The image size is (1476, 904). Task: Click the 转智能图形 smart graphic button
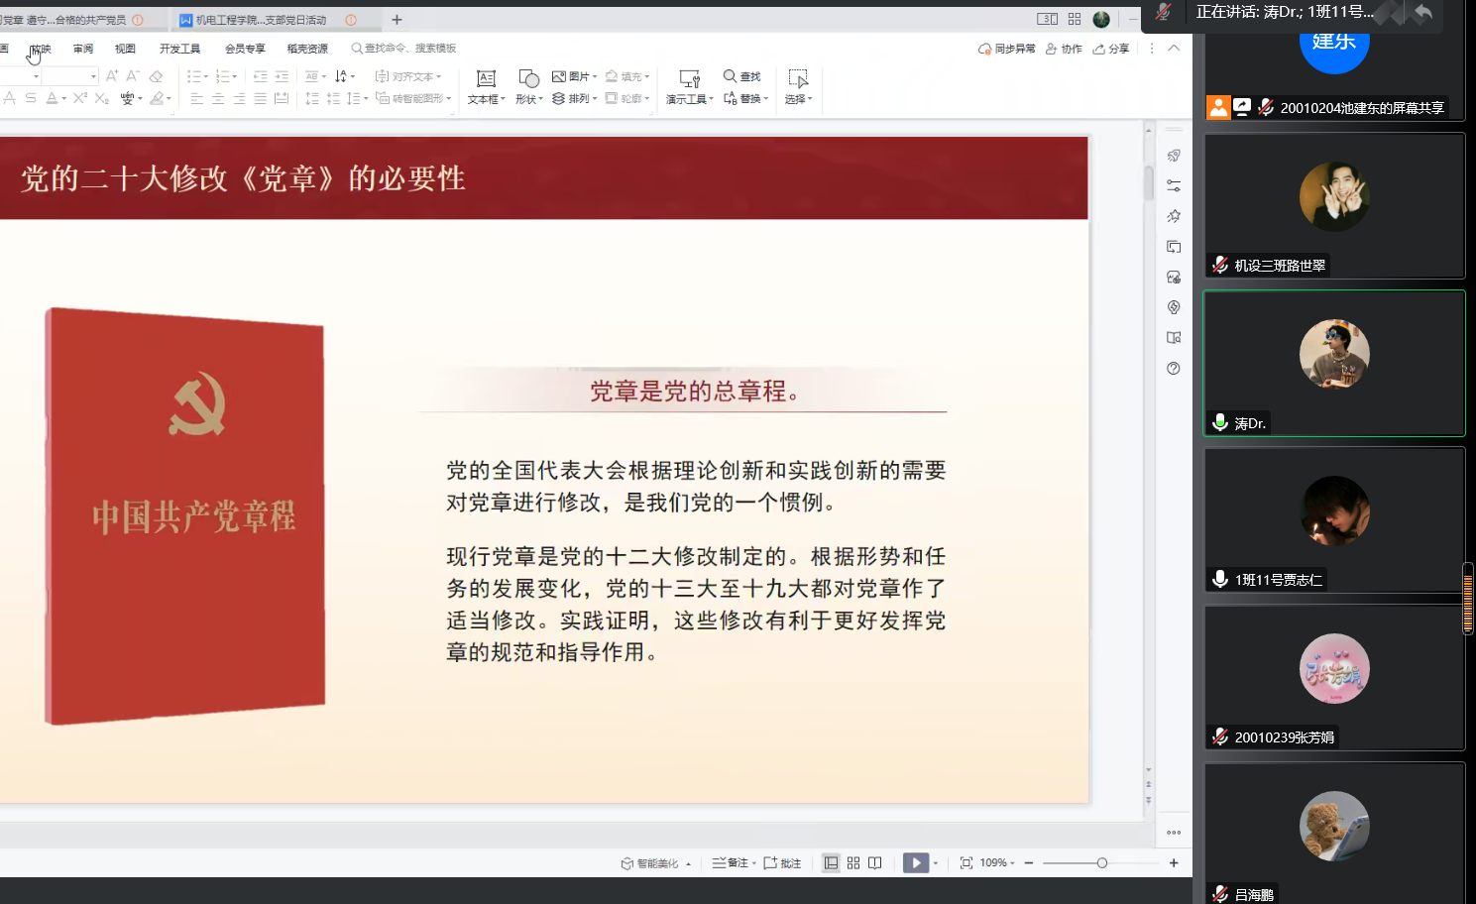412,98
